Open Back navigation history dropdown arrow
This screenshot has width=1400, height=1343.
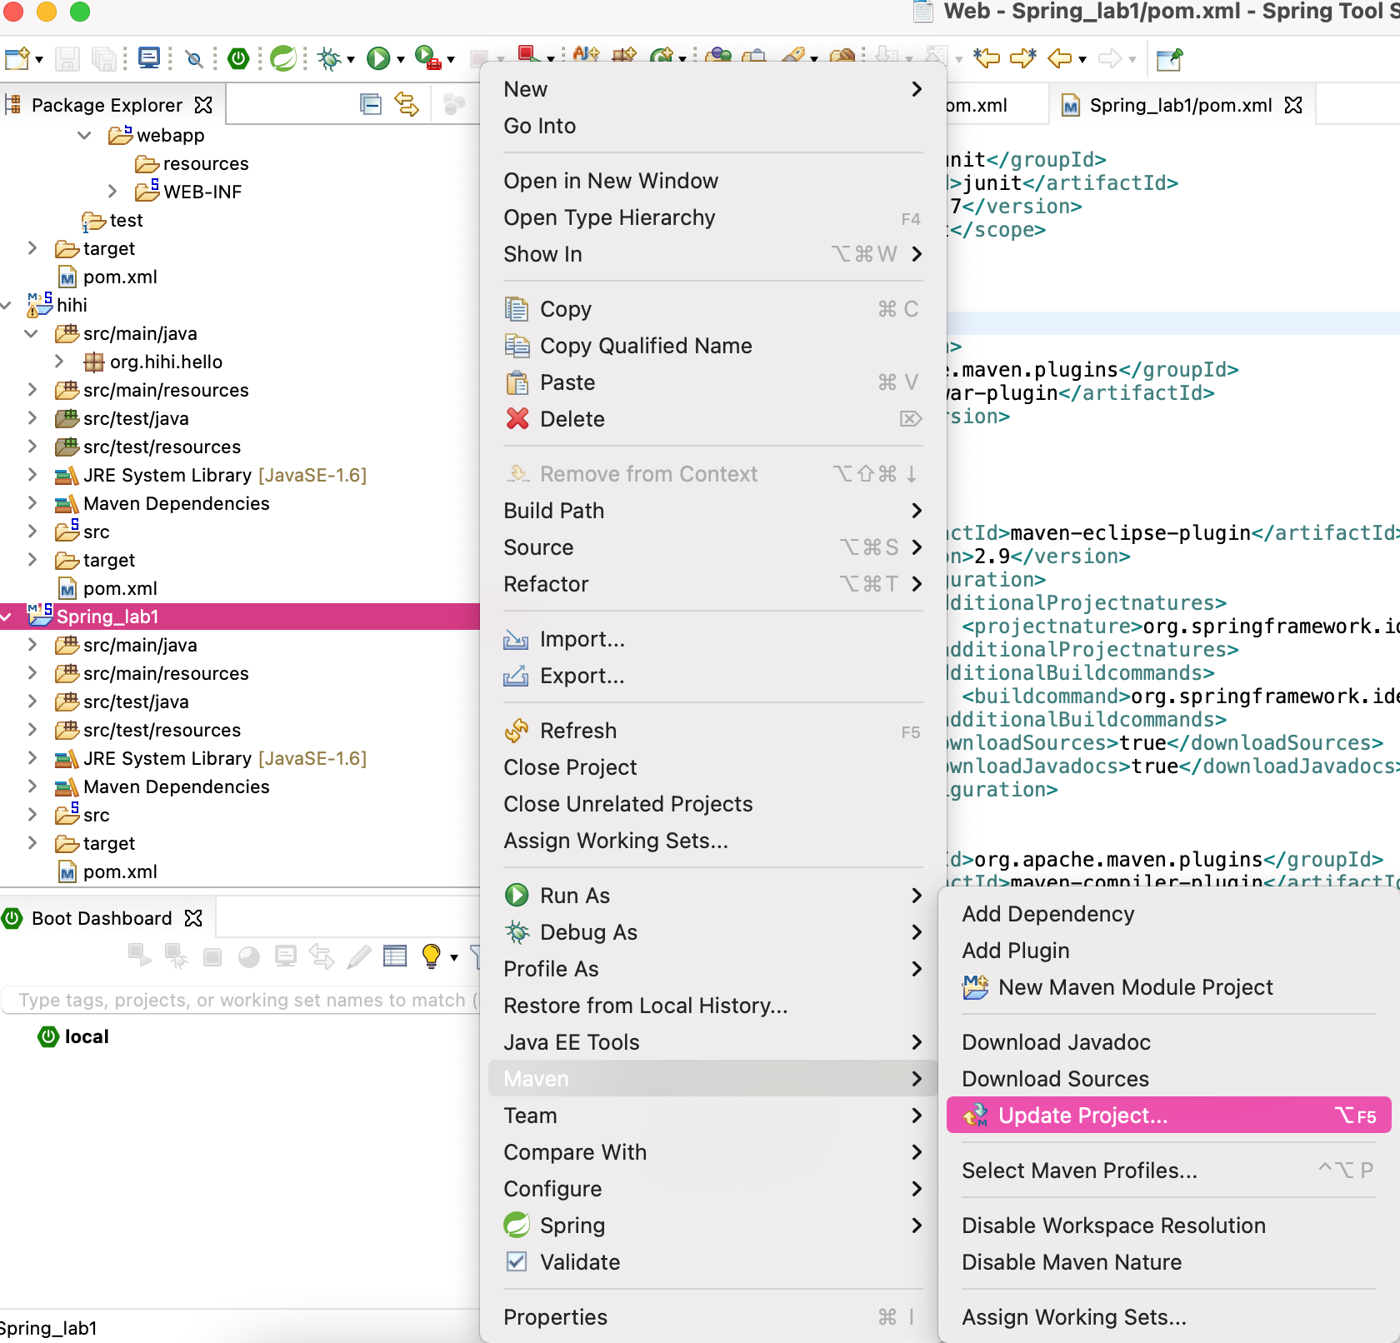coord(1082,59)
